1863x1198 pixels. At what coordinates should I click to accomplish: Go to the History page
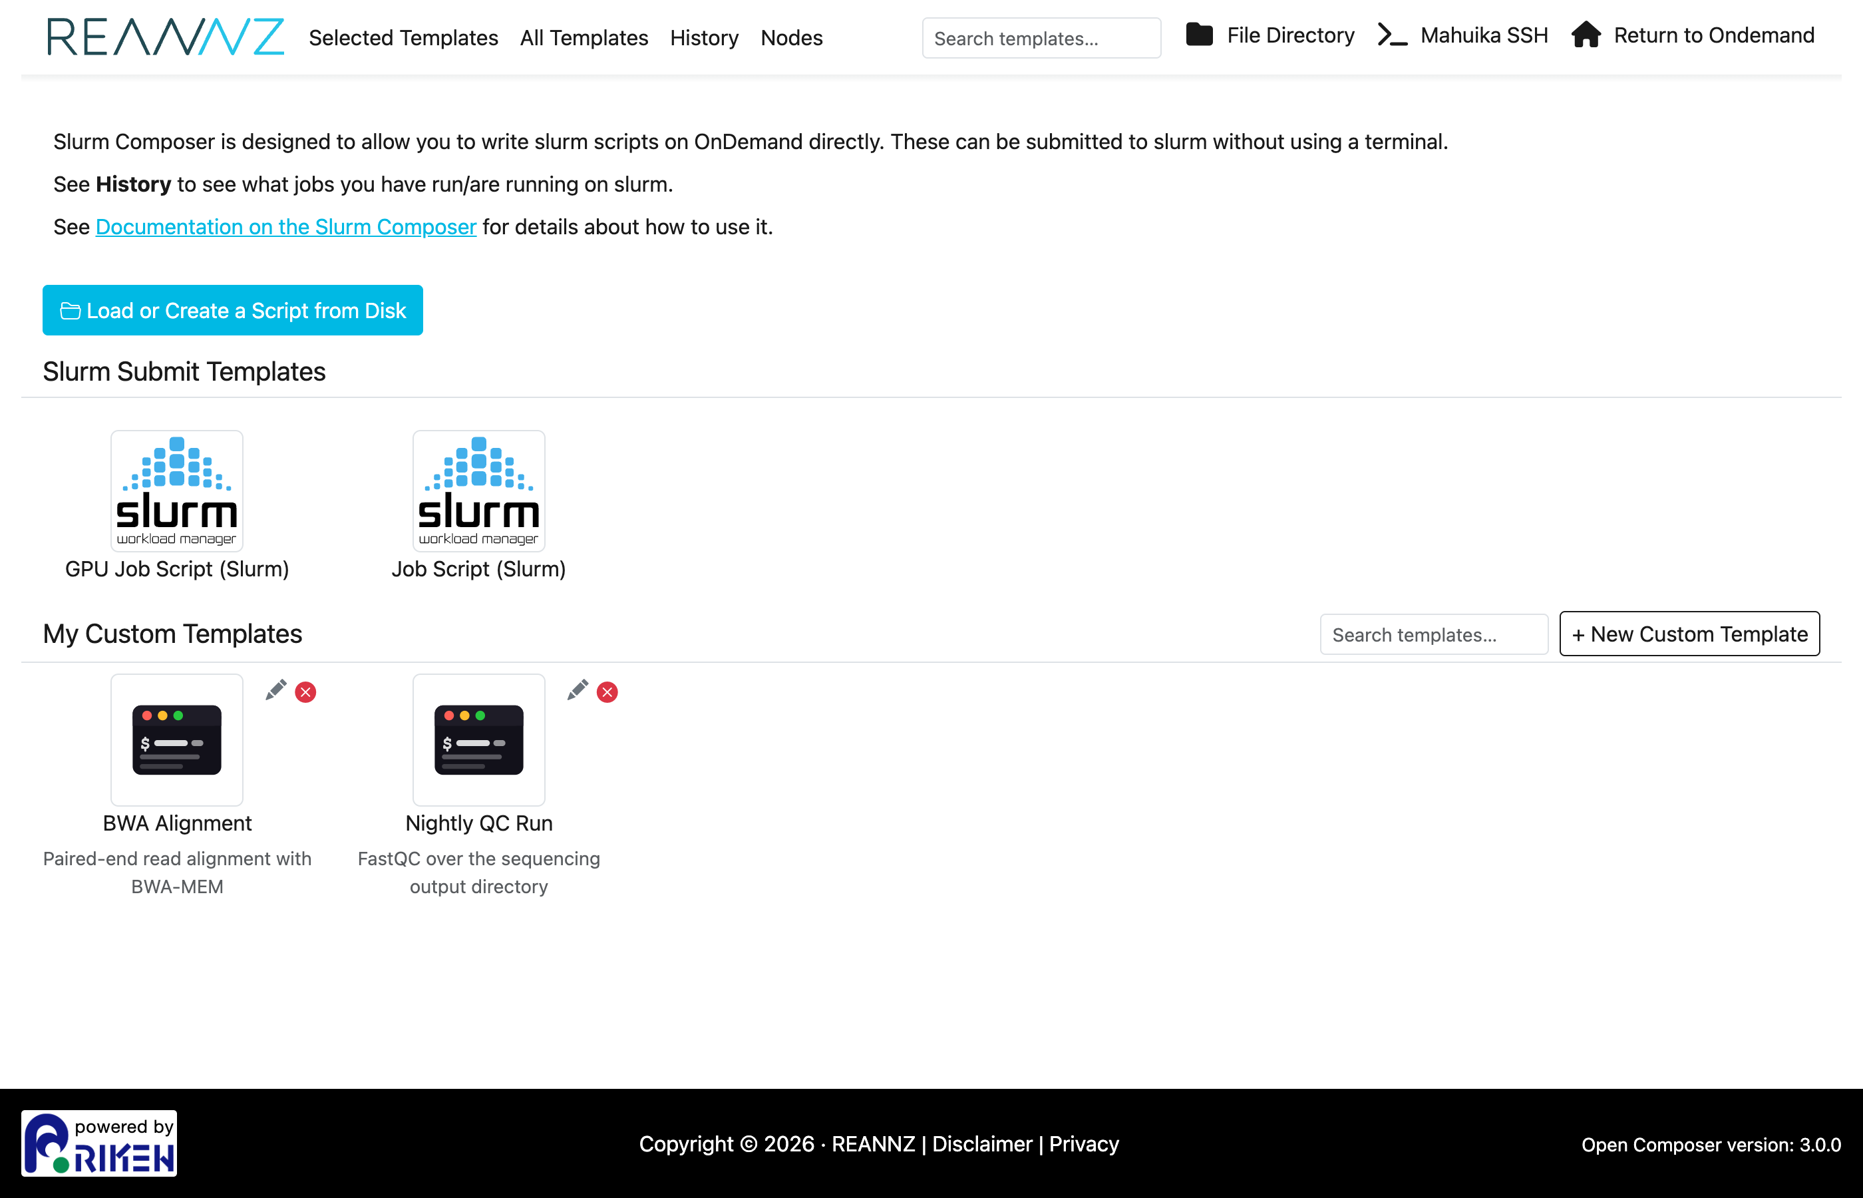(704, 37)
